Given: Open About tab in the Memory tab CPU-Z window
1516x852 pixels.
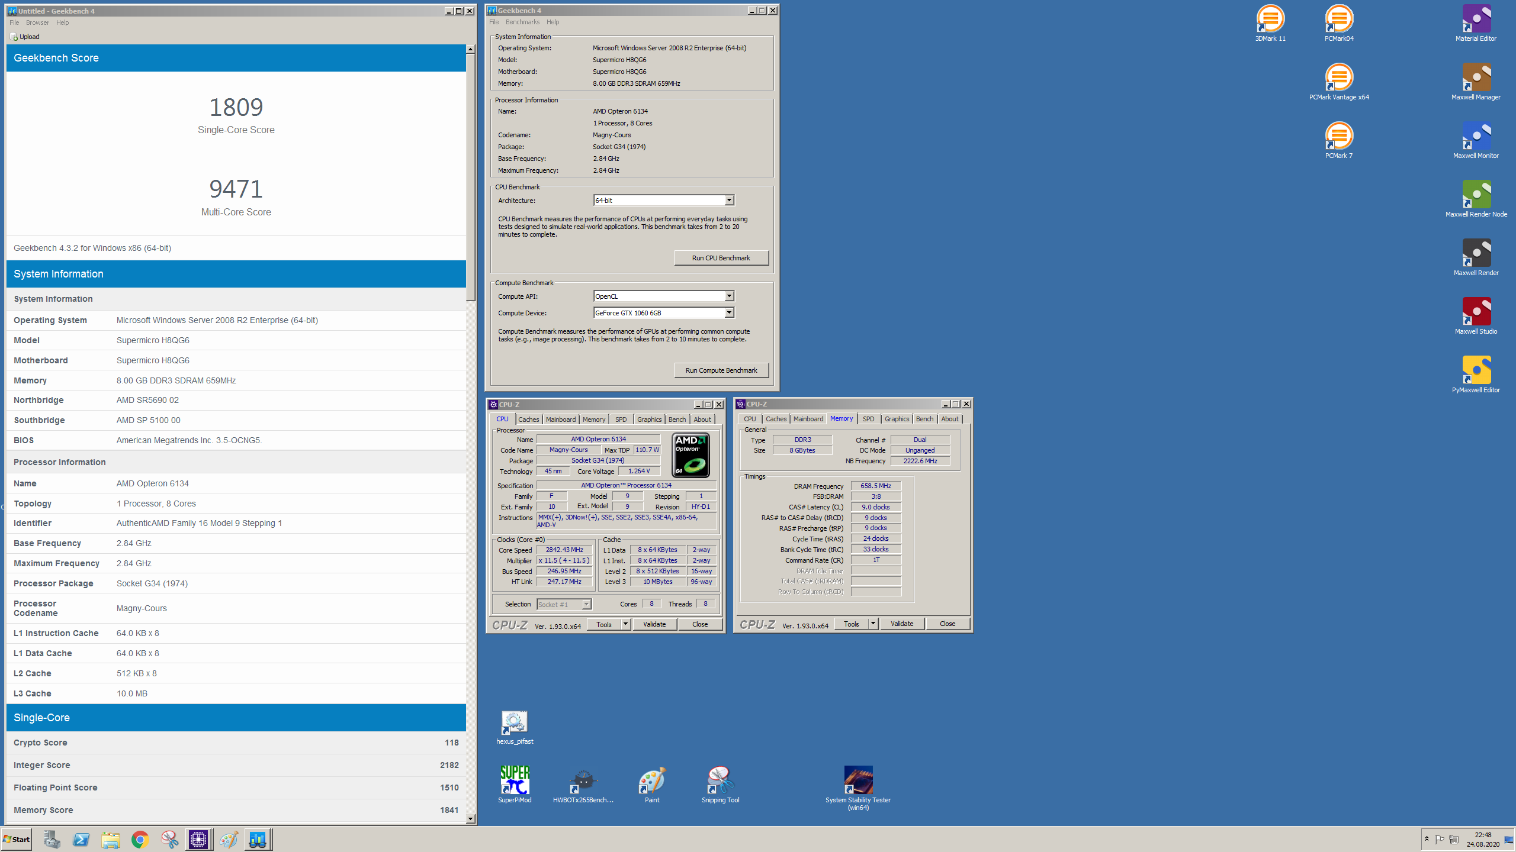Looking at the screenshot, I should point(950,419).
